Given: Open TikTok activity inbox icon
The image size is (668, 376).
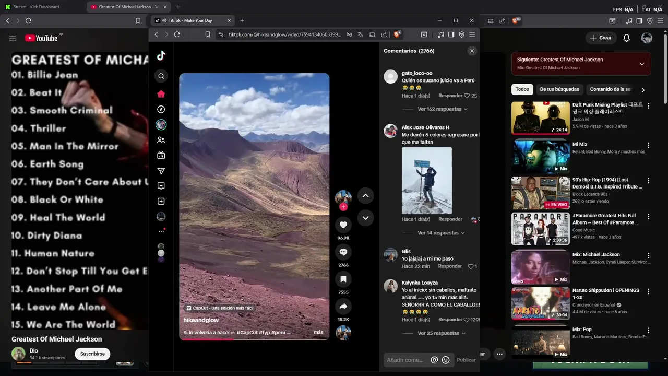Looking at the screenshot, I should click(161, 186).
